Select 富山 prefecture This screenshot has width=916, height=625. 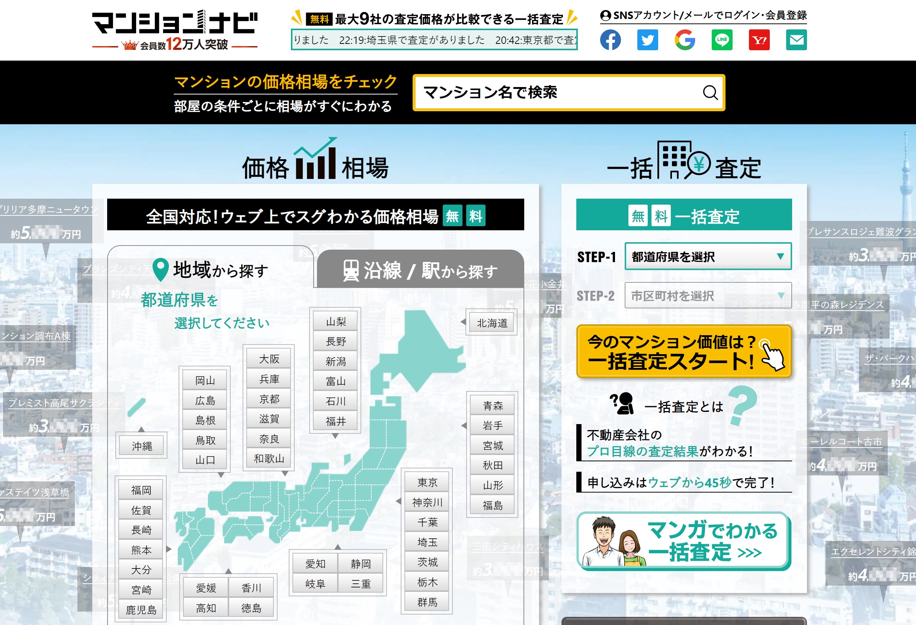[x=336, y=381]
